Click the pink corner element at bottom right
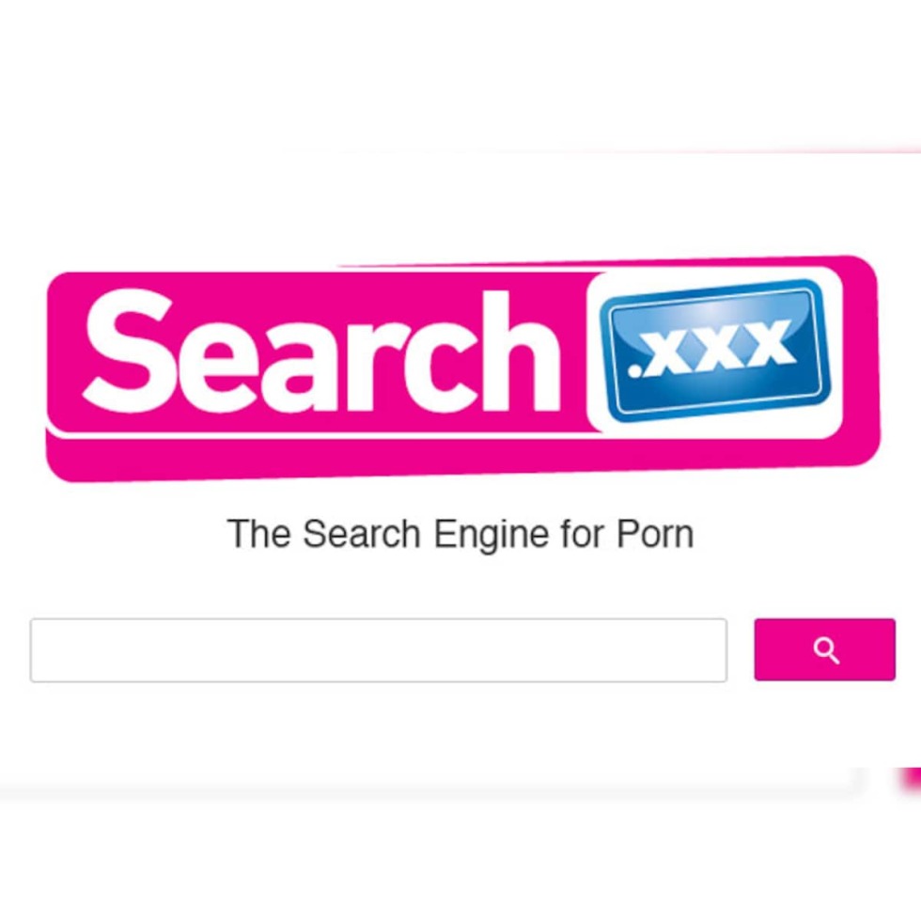 910,781
